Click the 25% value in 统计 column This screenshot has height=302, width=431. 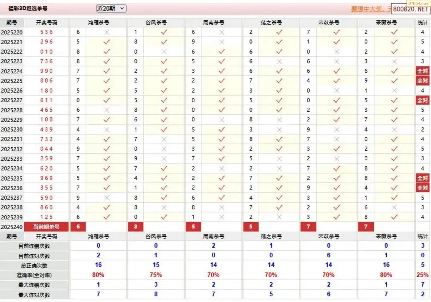pos(423,275)
